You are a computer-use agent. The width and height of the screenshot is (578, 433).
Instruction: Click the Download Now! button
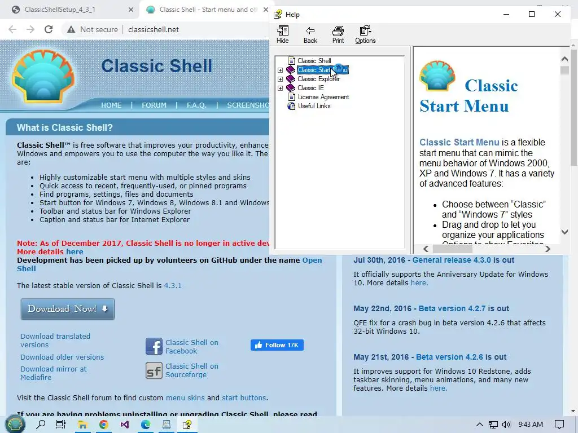point(68,309)
